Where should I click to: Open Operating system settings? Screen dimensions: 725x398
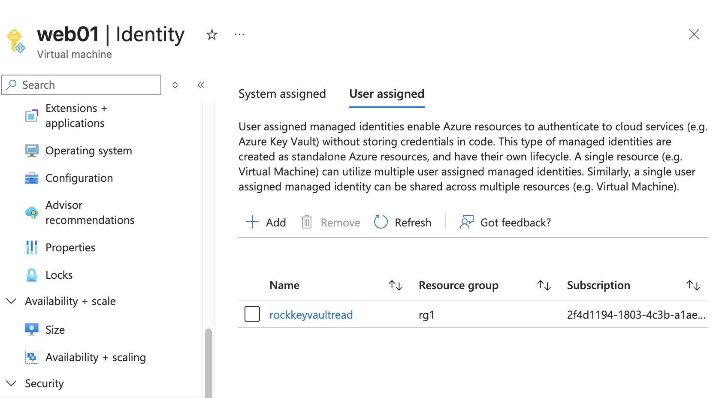(x=89, y=151)
